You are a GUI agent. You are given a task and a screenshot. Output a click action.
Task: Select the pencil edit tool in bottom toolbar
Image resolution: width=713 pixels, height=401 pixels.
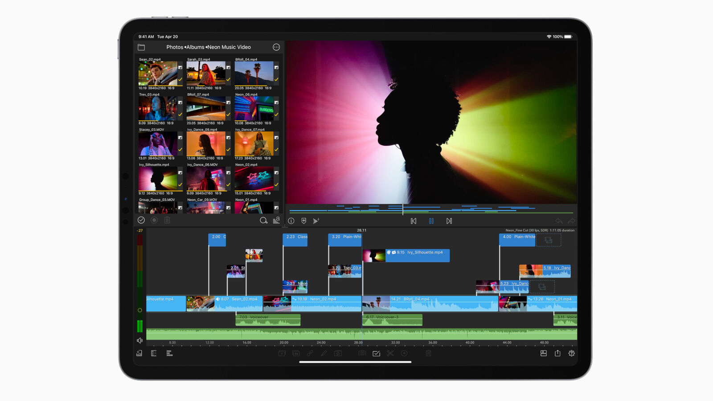tap(324, 353)
